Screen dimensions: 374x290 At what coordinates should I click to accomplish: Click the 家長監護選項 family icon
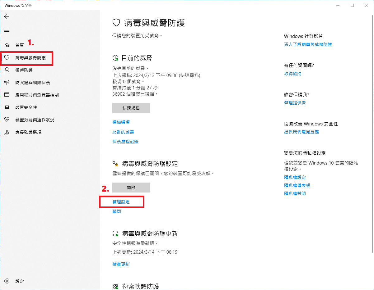pyautogui.click(x=7, y=132)
